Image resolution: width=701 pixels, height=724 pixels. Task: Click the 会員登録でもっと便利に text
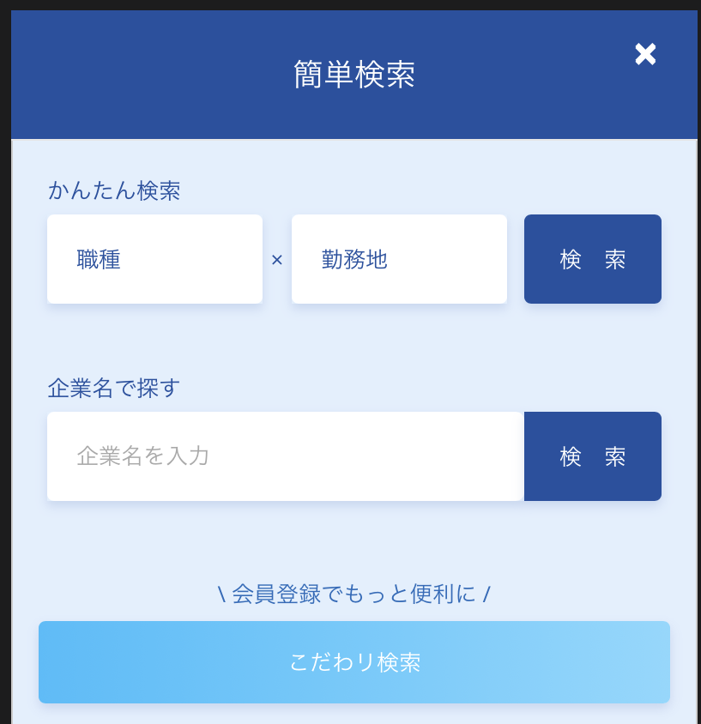[354, 594]
